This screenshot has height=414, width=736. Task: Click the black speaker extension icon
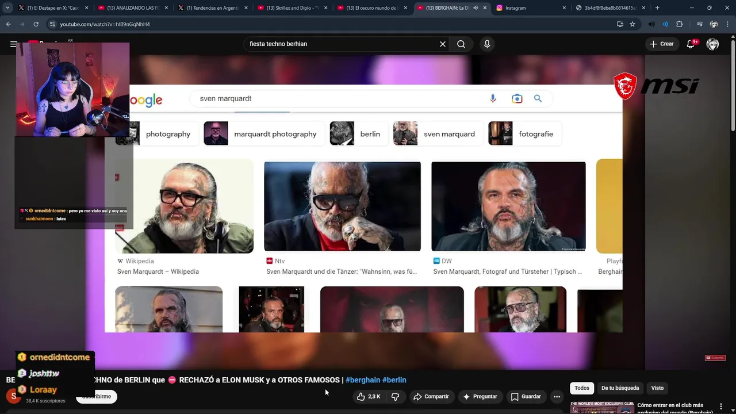651,24
